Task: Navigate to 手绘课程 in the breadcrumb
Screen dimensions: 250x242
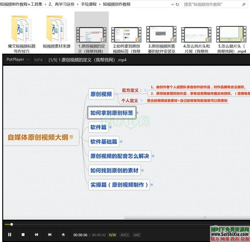Action: 89,4
